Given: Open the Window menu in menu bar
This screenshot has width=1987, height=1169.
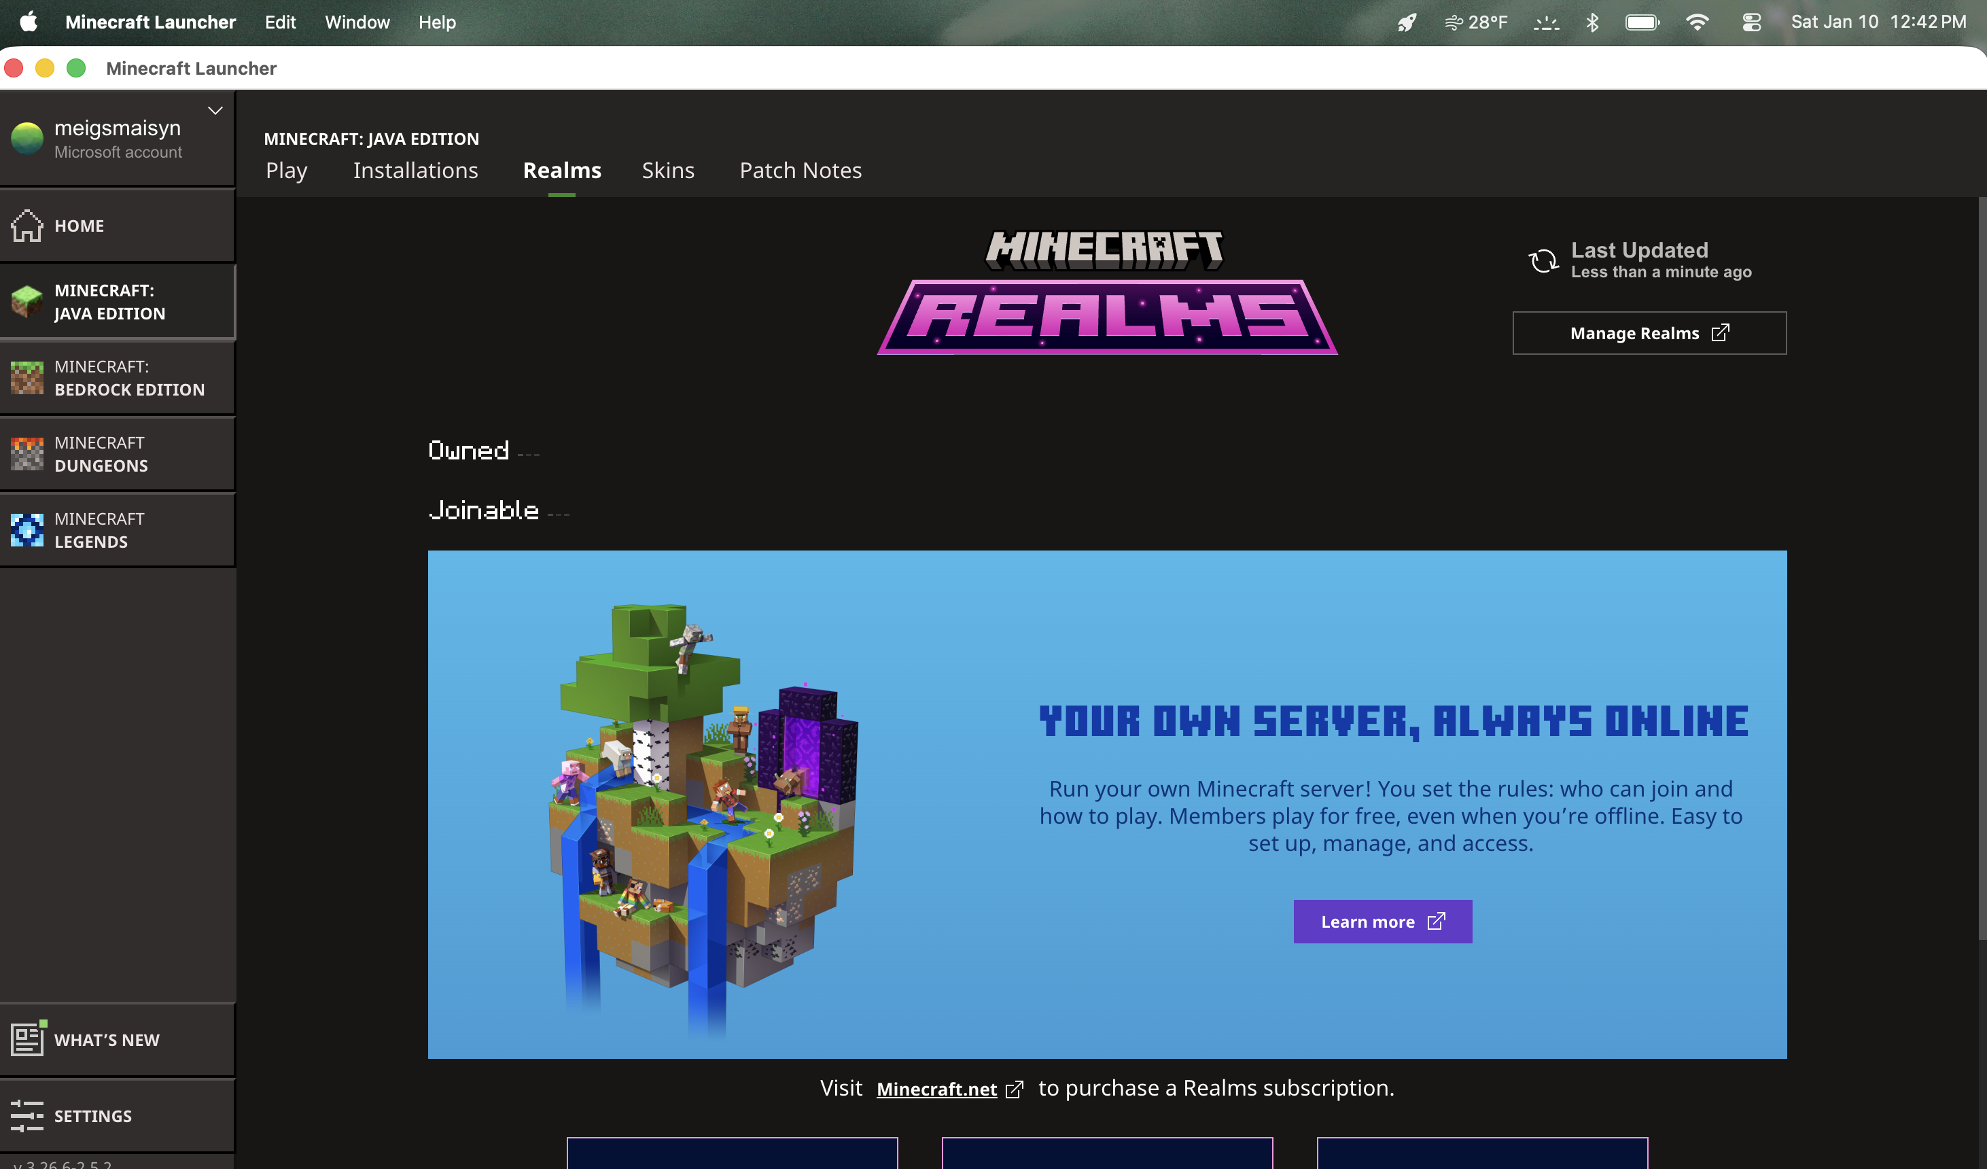Looking at the screenshot, I should point(357,22).
